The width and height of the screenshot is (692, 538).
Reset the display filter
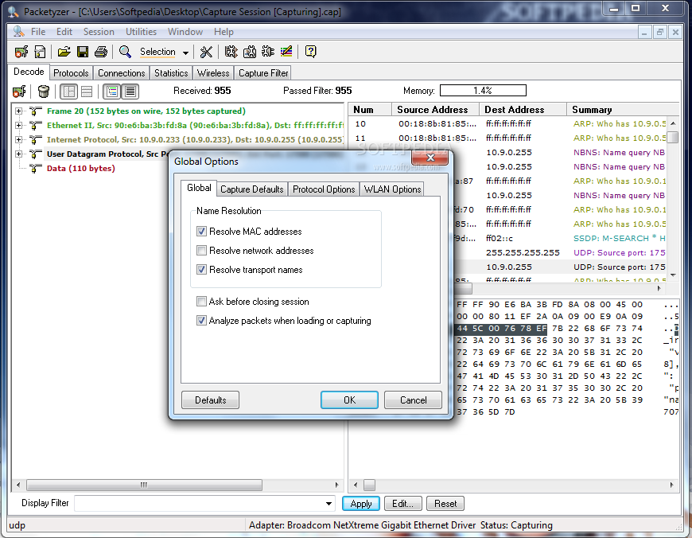[445, 504]
